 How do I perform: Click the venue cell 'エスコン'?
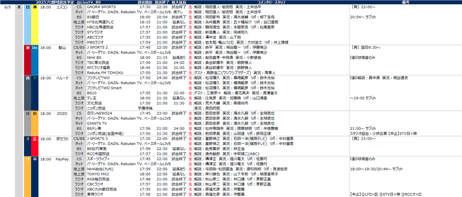click(x=62, y=7)
